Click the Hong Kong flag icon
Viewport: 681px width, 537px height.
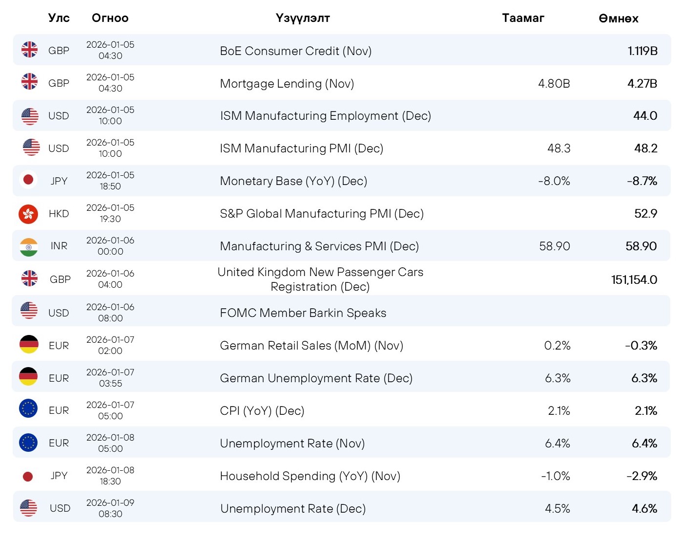(28, 214)
